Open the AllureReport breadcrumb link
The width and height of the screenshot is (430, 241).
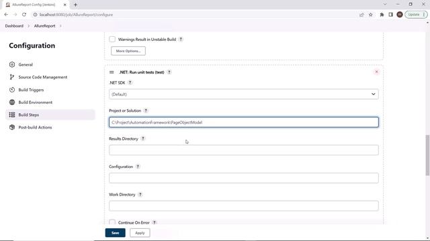coord(45,26)
